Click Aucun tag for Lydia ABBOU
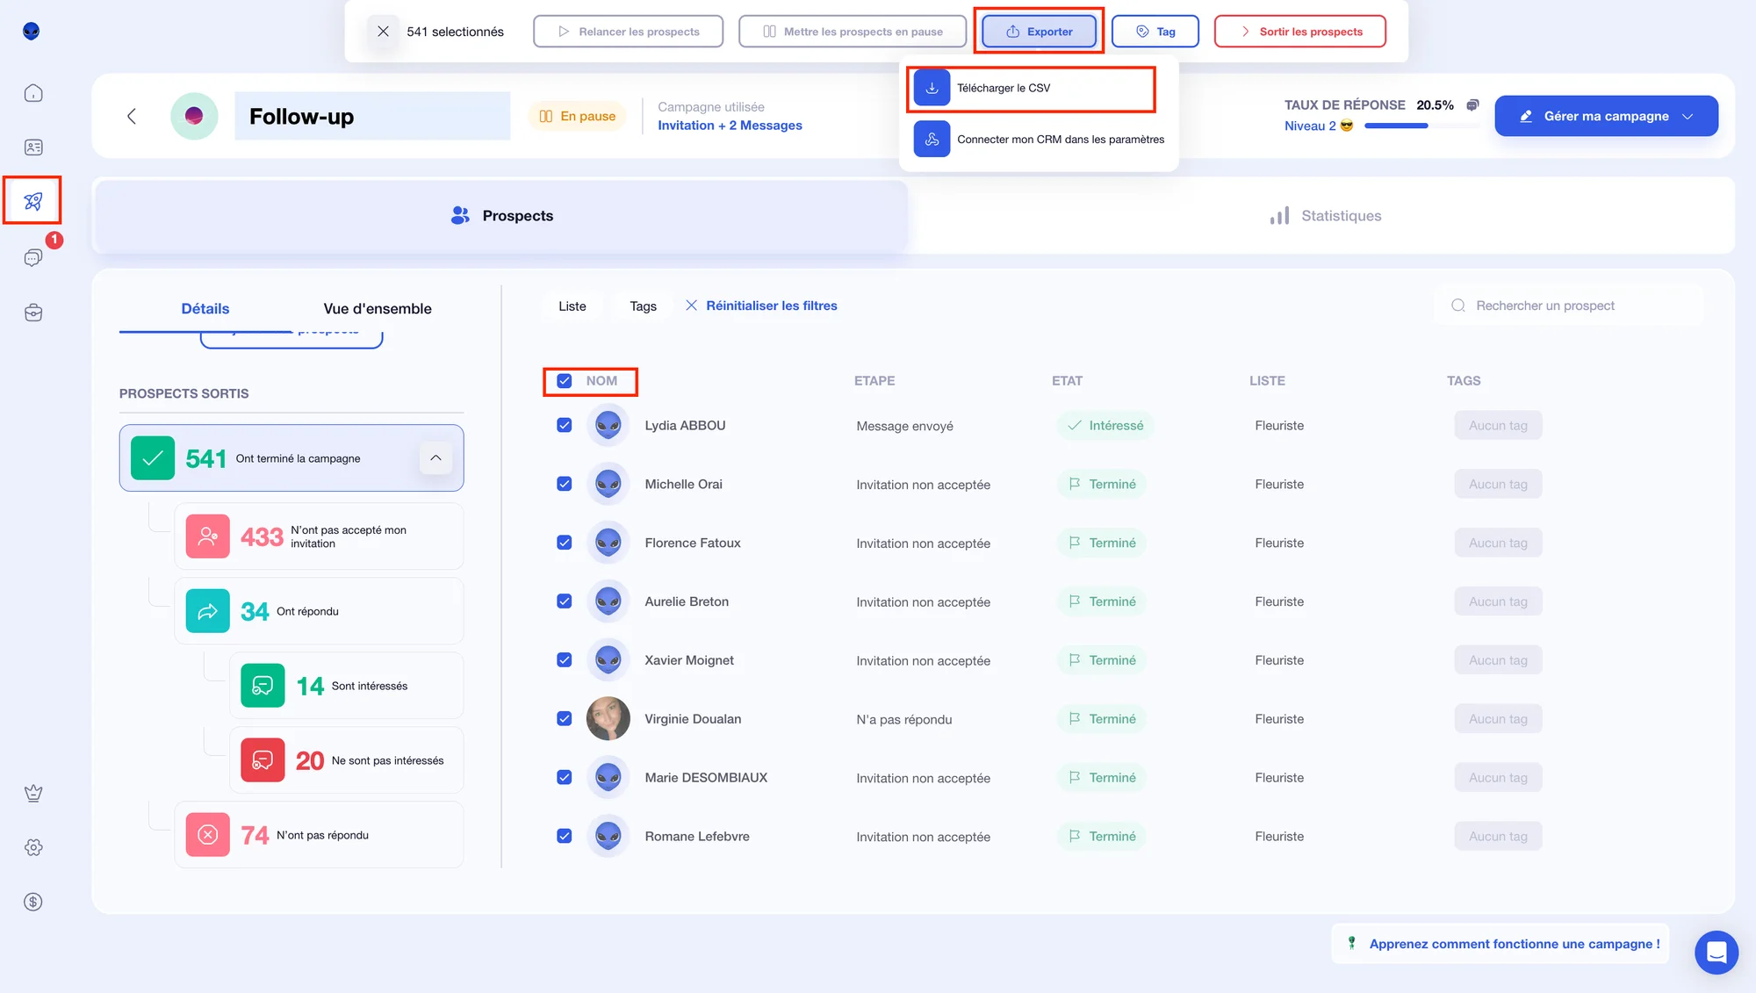This screenshot has width=1756, height=993. [1498, 425]
